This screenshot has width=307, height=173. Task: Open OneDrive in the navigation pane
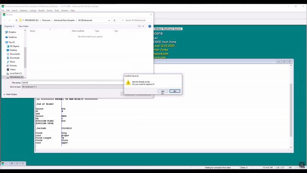coord(12,37)
